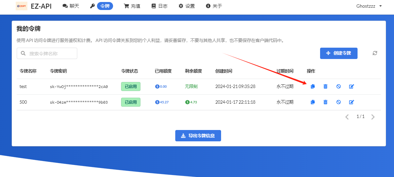Viewport: 394px width, 177px height.
Task: Edit the test token
Action: (352, 86)
